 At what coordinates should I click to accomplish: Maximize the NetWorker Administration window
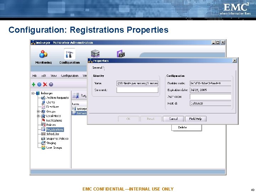(218, 42)
